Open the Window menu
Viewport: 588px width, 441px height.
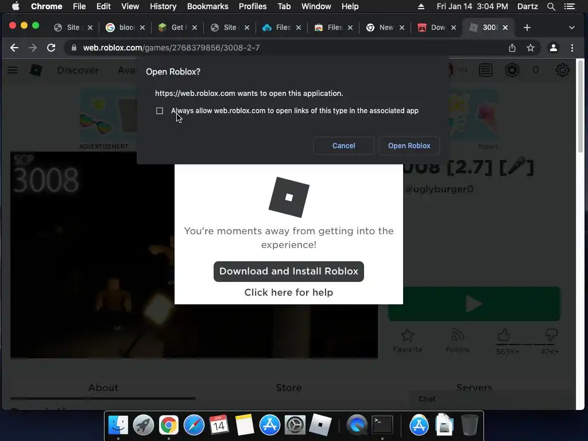316,6
